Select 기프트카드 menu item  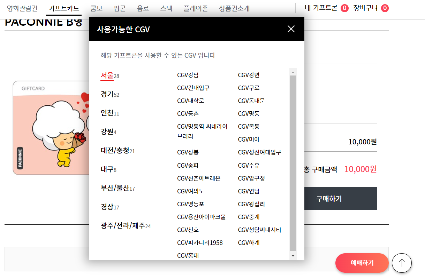pos(64,8)
